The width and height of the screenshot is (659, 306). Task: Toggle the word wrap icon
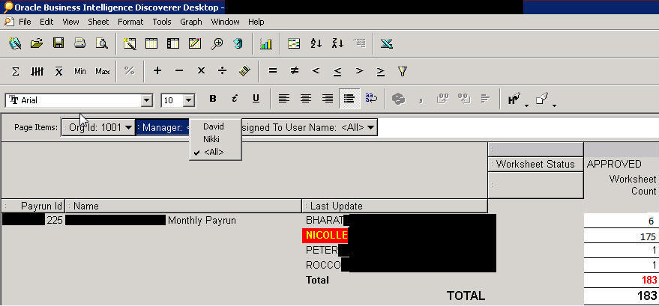click(371, 99)
